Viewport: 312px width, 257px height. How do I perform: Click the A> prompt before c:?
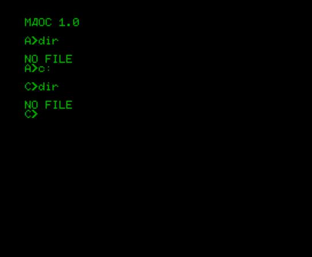click(31, 69)
